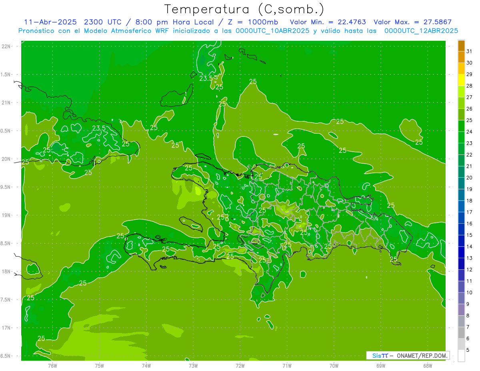Select the gray legend swatch between 6 and 7
The width and height of the screenshot is (480, 371).
tap(461, 333)
